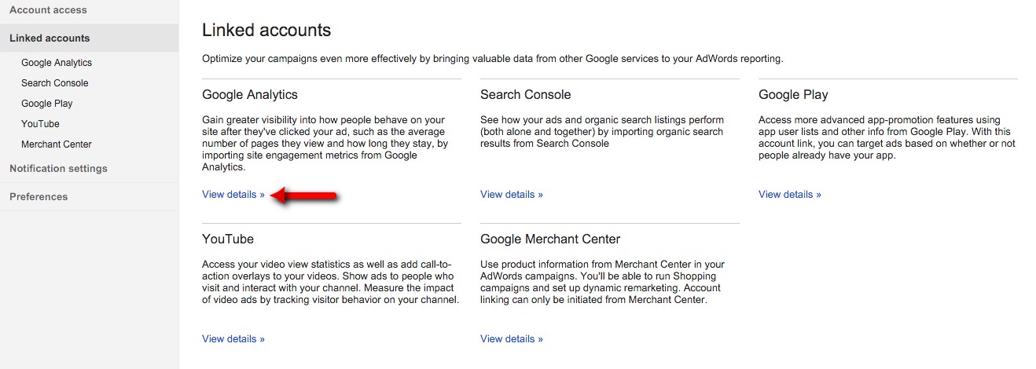This screenshot has width=1036, height=369.
Task: Select Linked accounts sidebar section
Action: click(x=50, y=38)
